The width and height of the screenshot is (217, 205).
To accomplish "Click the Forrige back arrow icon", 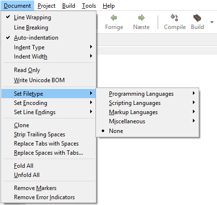I will (x=114, y=18).
